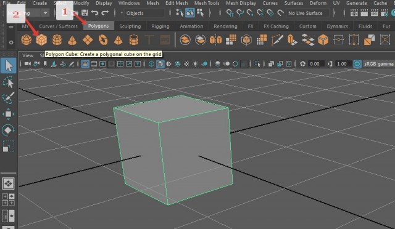Click the Type (T) shelf icon
The width and height of the screenshot is (395, 229).
tap(149, 40)
